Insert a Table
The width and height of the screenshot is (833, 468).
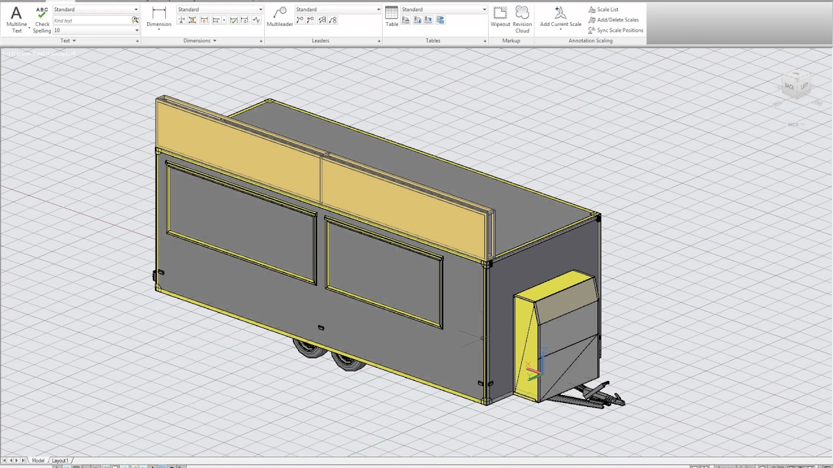[x=392, y=17]
